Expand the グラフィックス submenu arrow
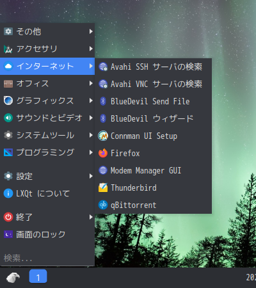The width and height of the screenshot is (256, 288). point(91,100)
